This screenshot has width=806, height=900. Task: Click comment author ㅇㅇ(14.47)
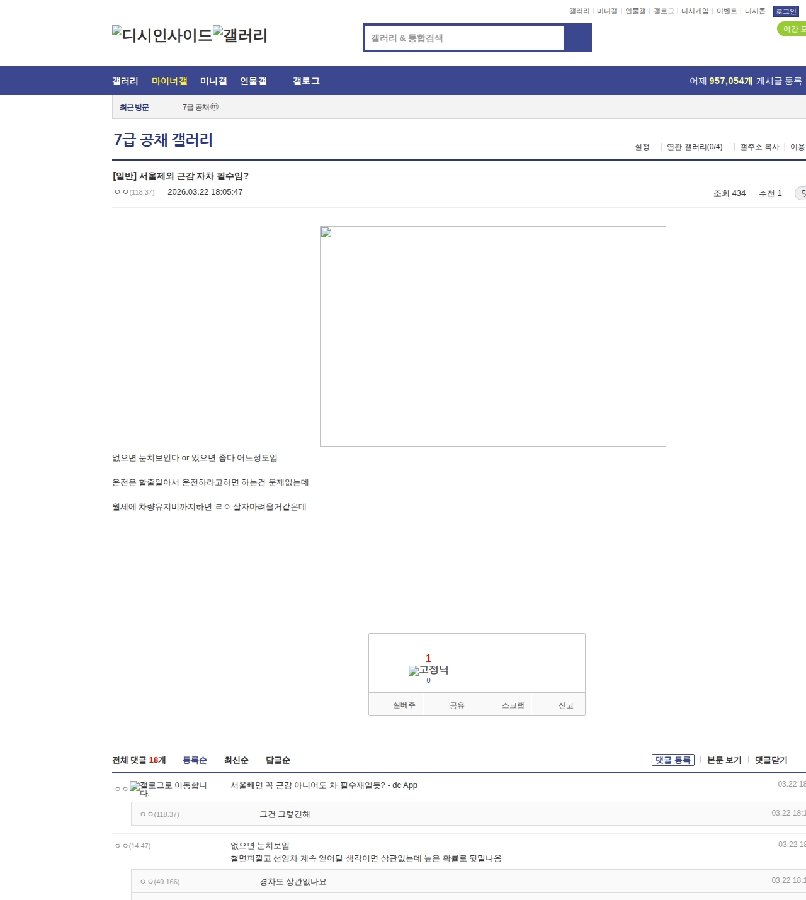(133, 846)
